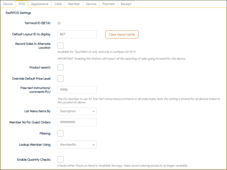
Task: Open the List Menu Items By dropdown
Action: [77, 111]
